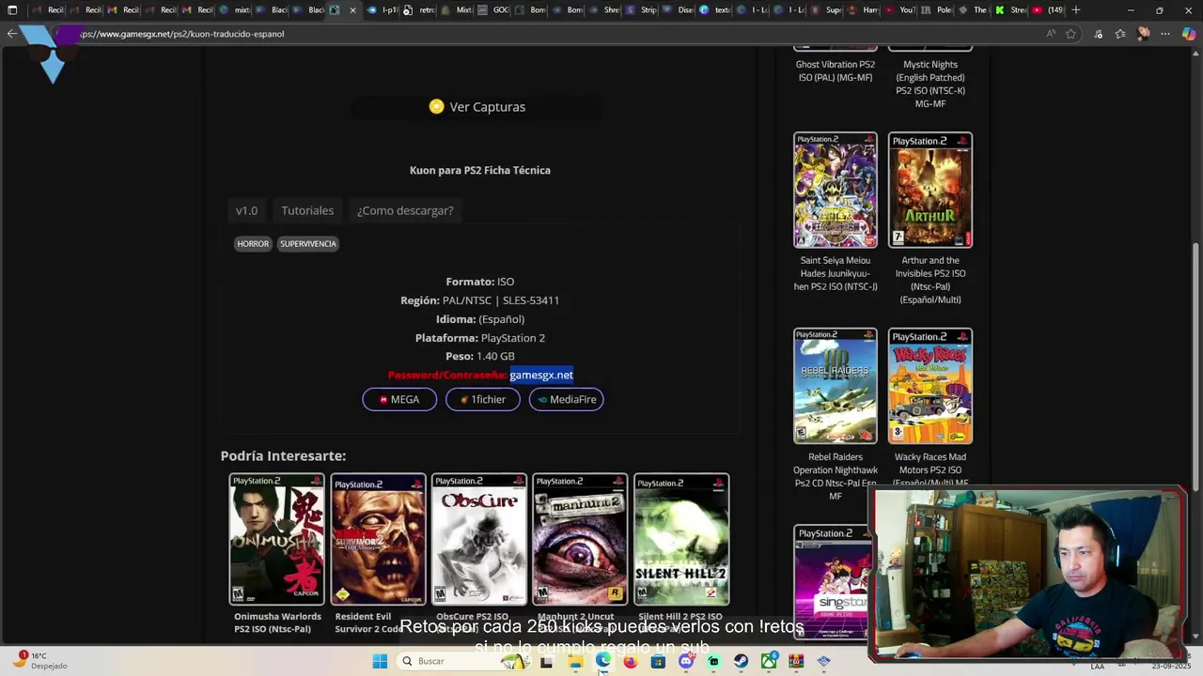Image resolution: width=1203 pixels, height=676 pixels.
Task: Open Wacky Races Mad Motors cover
Action: tap(930, 386)
